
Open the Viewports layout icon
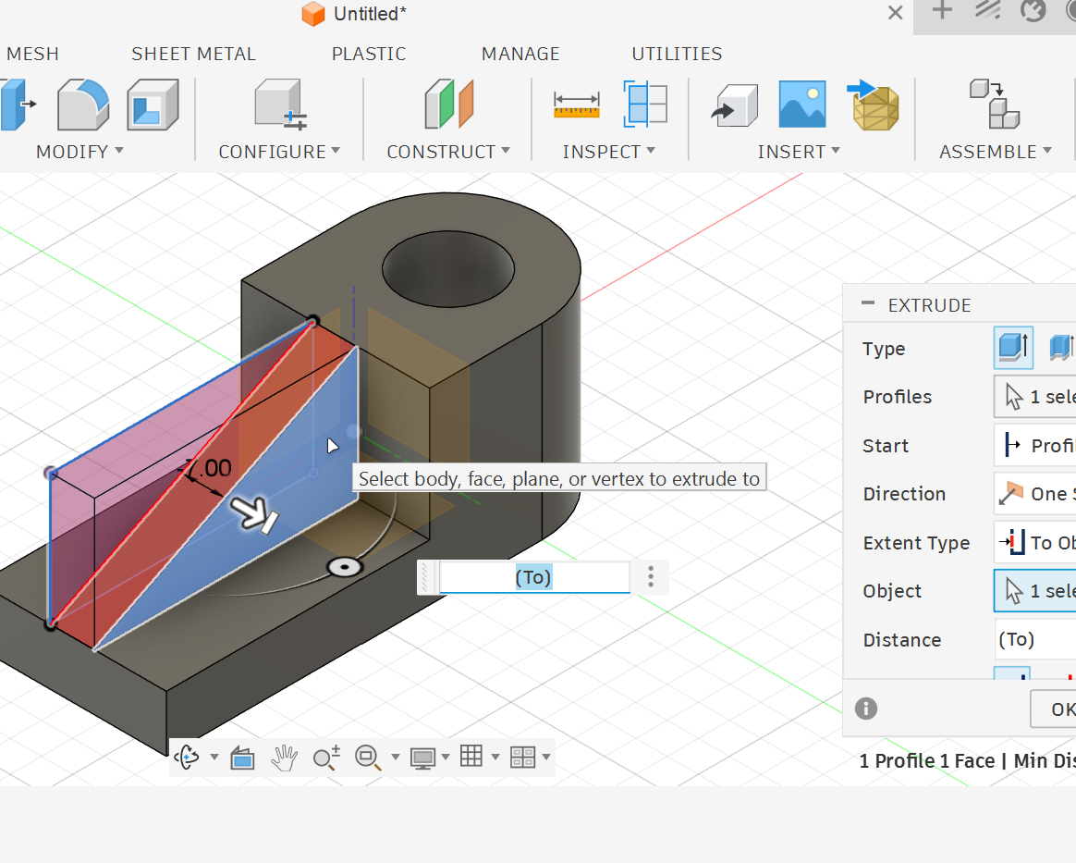pyautogui.click(x=523, y=758)
